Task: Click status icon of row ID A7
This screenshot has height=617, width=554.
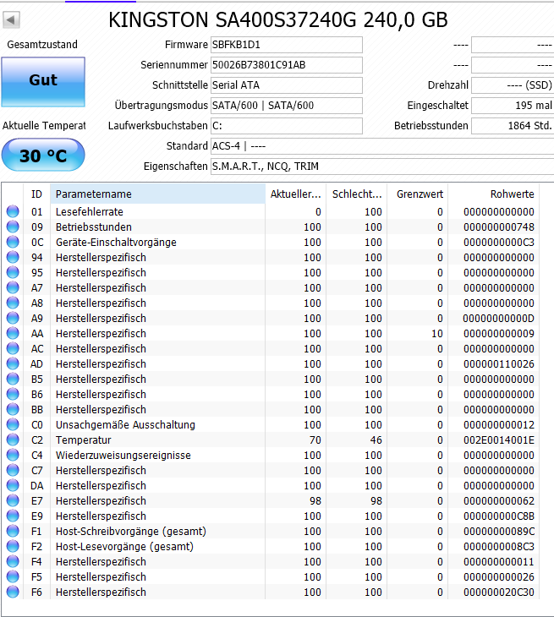Action: [x=13, y=287]
